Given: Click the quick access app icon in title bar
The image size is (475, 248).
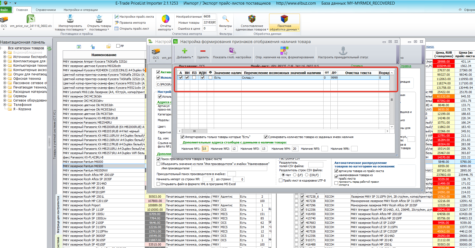Looking at the screenshot, I should pyautogui.click(x=6, y=3).
